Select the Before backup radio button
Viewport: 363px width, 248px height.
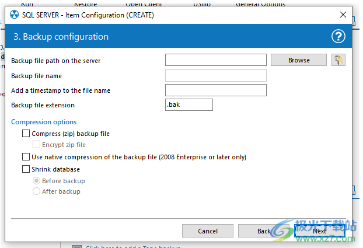[x=37, y=181]
